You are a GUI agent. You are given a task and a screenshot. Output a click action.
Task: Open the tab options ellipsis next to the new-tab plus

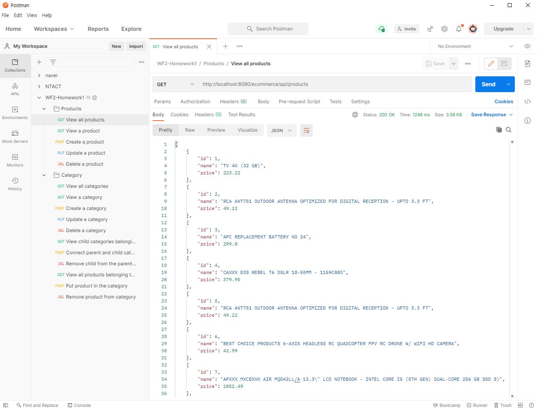(240, 46)
